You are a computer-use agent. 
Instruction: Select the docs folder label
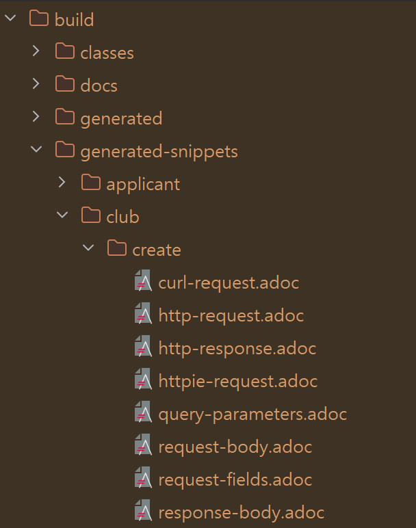click(99, 85)
